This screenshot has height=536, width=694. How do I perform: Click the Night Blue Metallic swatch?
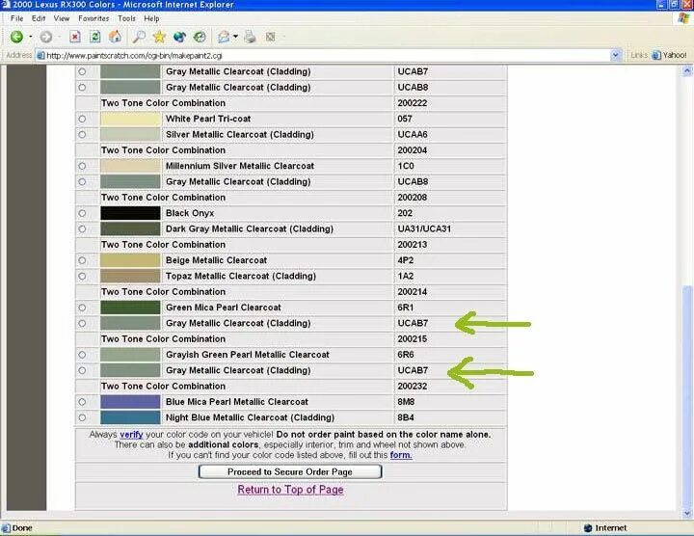pos(130,417)
